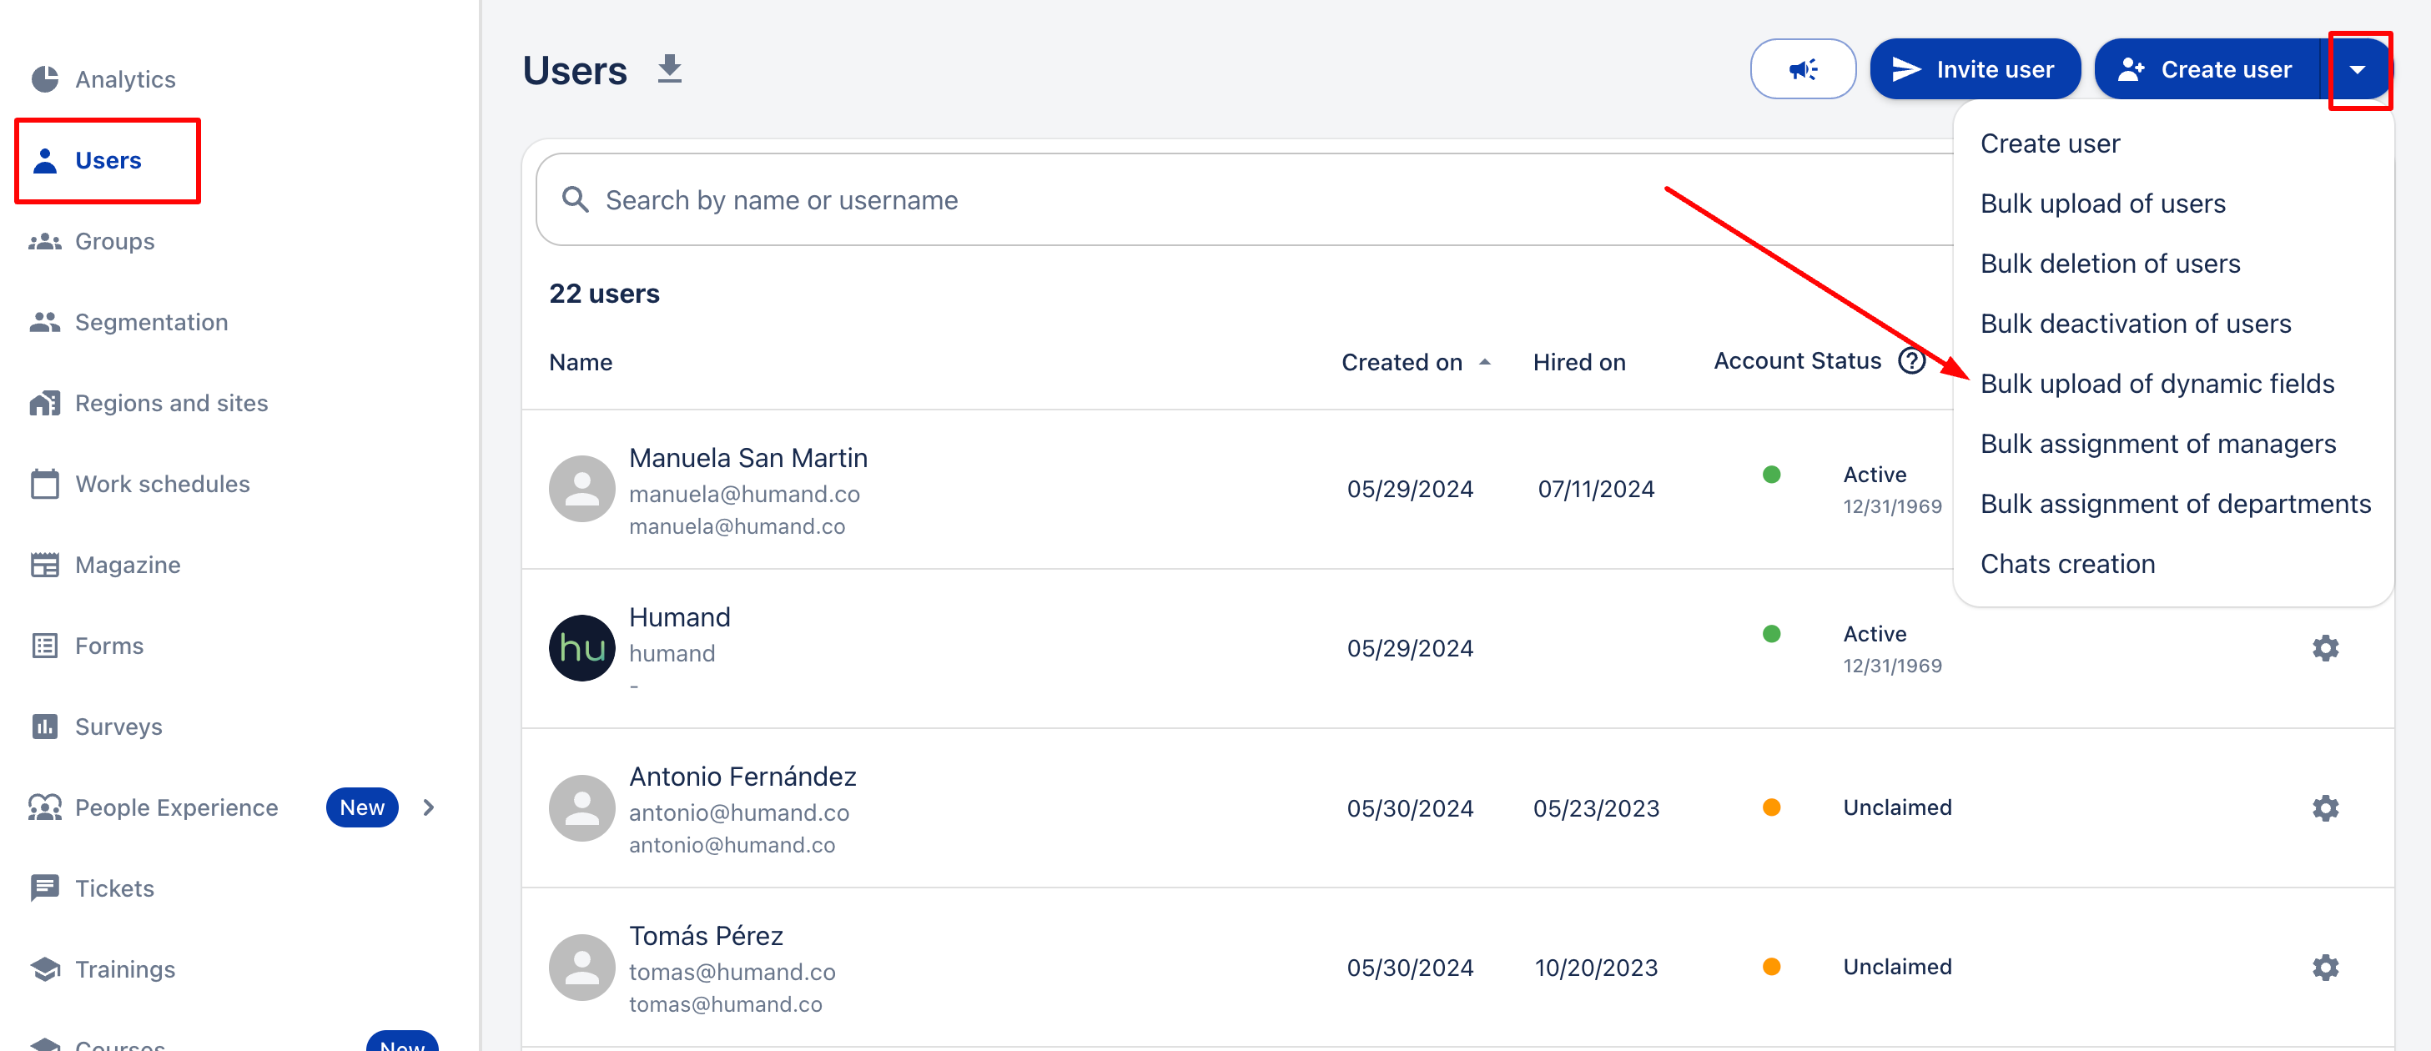Screen dimensions: 2431x1051
Task: Go to Work schedules
Action: pos(161,484)
